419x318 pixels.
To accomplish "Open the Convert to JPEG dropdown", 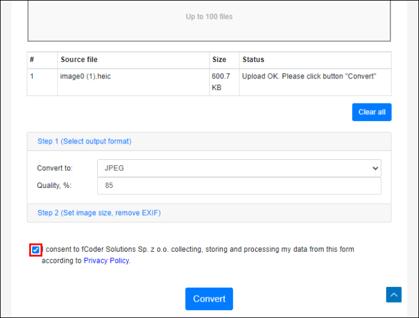I will coord(239,168).
